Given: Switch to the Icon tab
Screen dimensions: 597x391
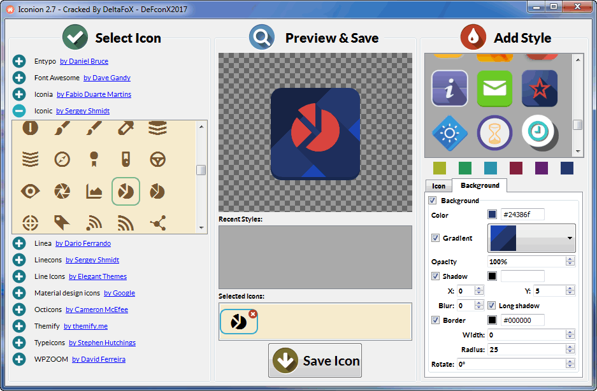Looking at the screenshot, I should click(438, 186).
